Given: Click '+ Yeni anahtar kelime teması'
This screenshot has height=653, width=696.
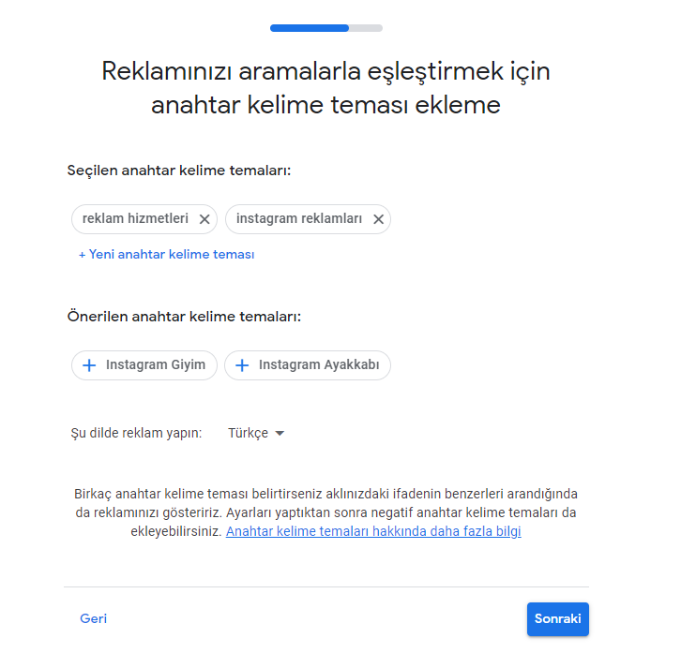Looking at the screenshot, I should click(167, 254).
